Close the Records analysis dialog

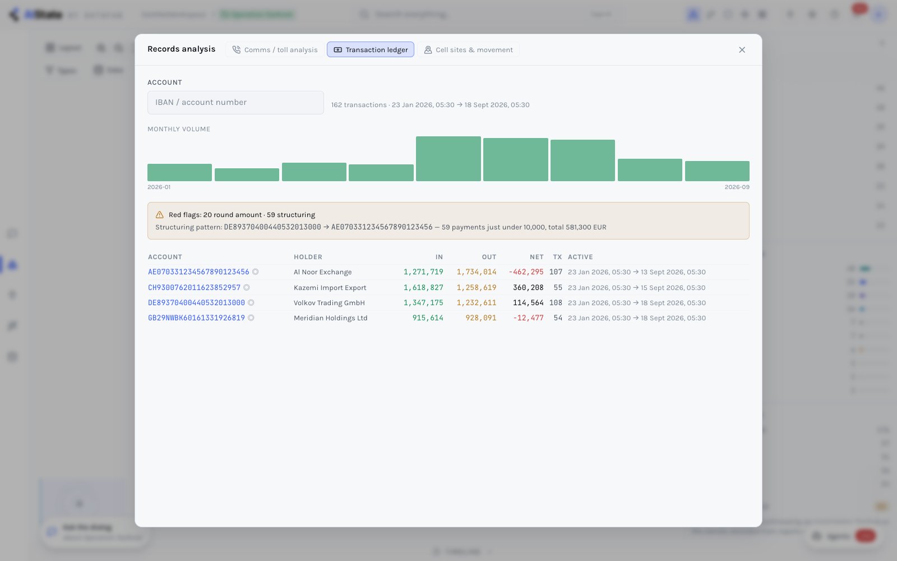pyautogui.click(x=742, y=50)
